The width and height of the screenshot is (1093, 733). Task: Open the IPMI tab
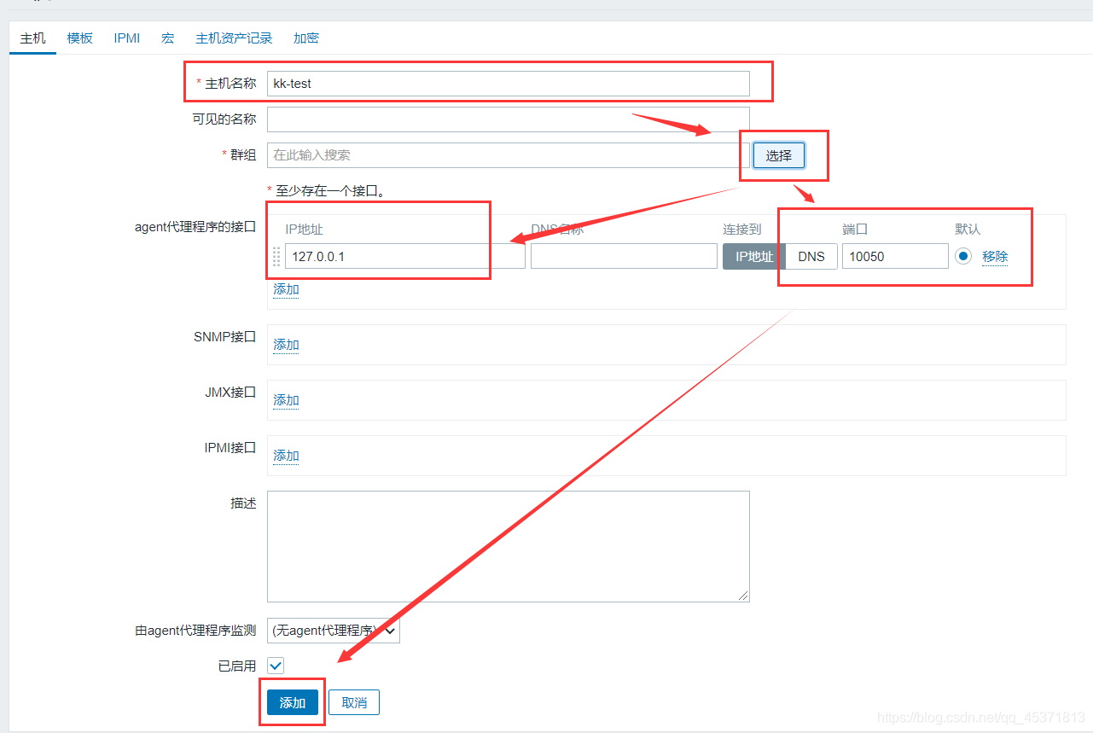[127, 38]
